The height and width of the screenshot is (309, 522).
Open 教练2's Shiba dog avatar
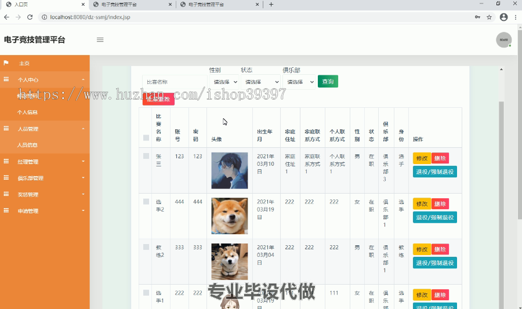coord(229,262)
